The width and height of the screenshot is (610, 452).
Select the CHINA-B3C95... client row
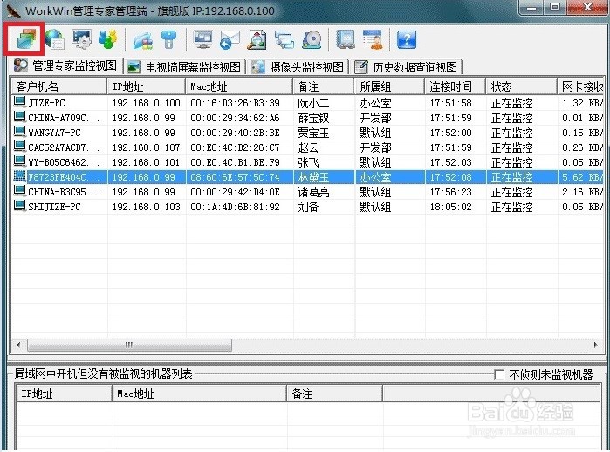pos(307,192)
